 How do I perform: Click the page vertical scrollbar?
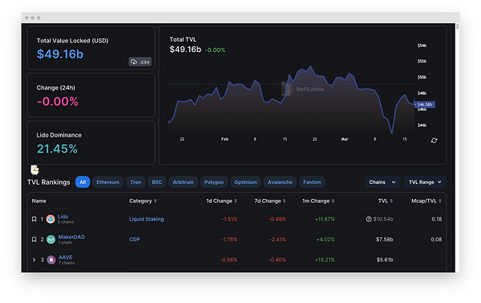458,26
